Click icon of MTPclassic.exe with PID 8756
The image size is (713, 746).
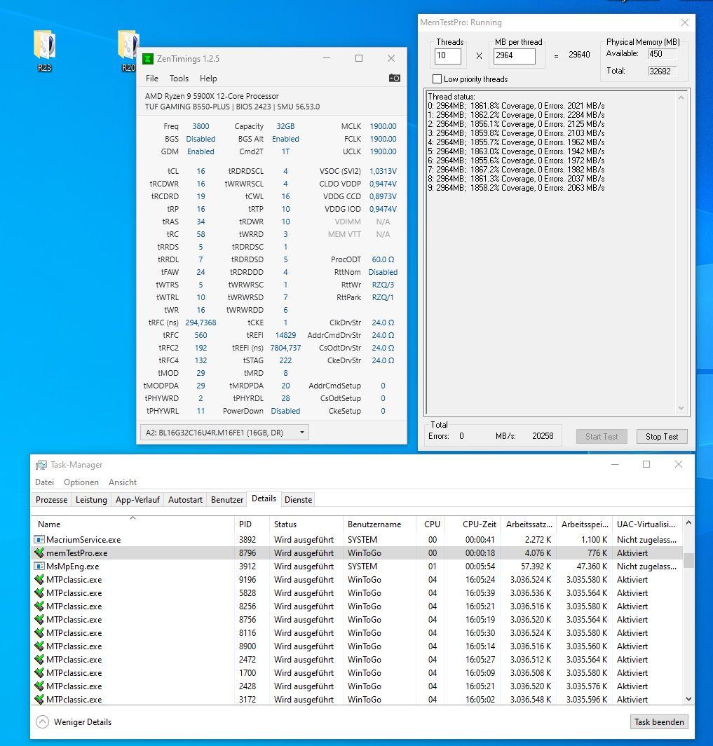[x=39, y=620]
